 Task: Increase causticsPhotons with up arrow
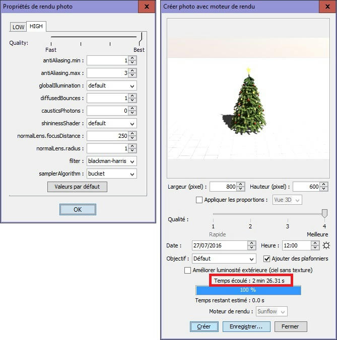(132, 109)
